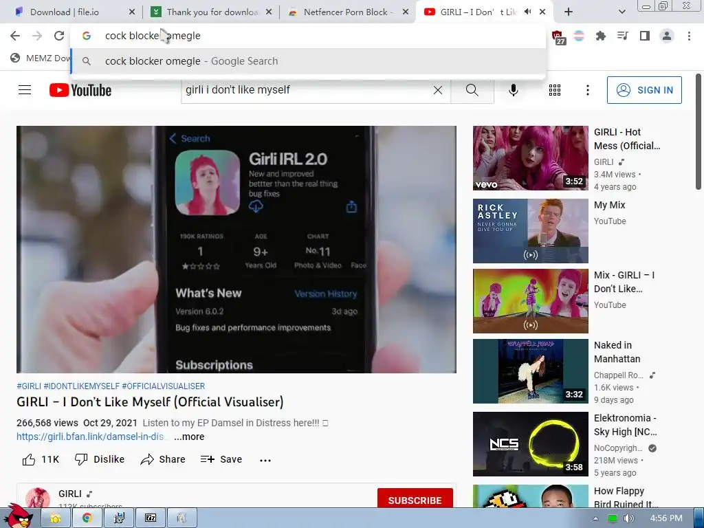704x528 pixels.
Task: Open File Explorer in the taskbar
Action: pos(56,518)
